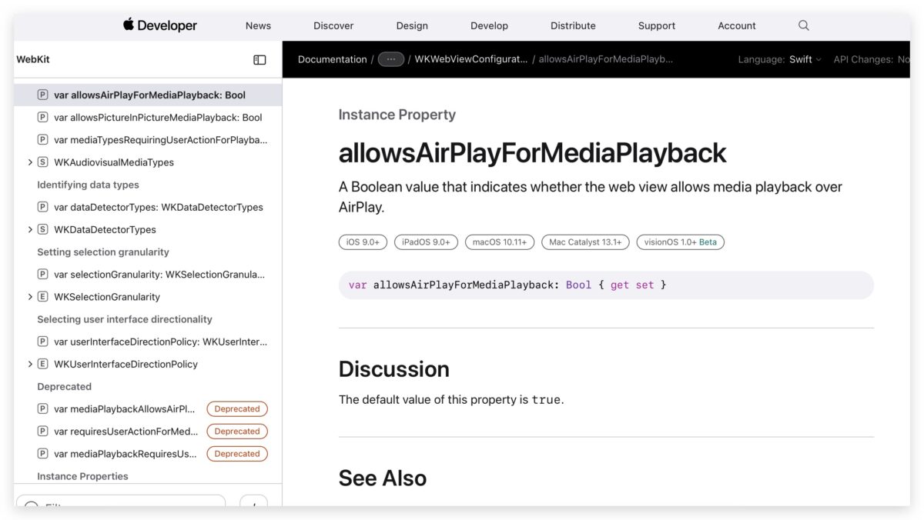
Task: Go to Documentation breadcrumb
Action: 333,59
